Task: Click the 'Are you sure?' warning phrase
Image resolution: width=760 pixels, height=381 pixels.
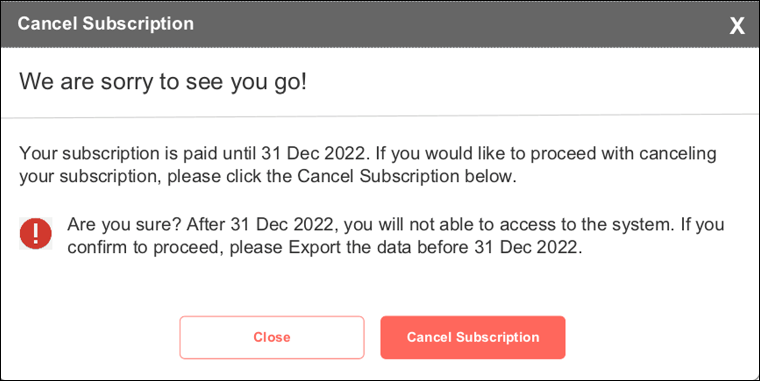Action: coord(124,225)
